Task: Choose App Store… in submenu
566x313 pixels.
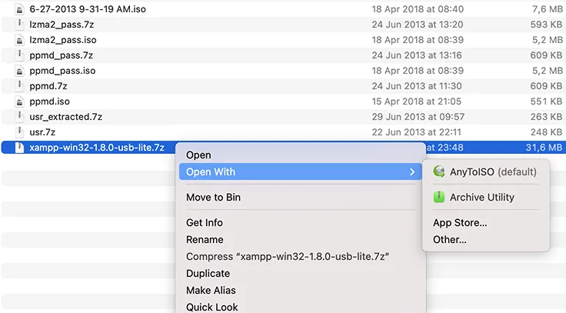Action: click(460, 223)
